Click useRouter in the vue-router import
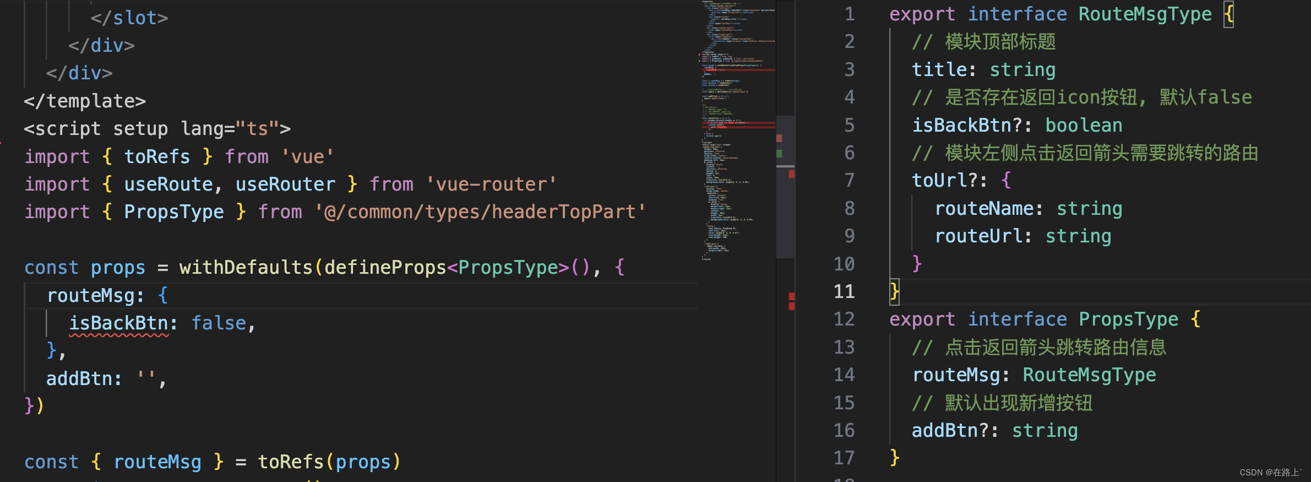1311x482 pixels. click(285, 185)
